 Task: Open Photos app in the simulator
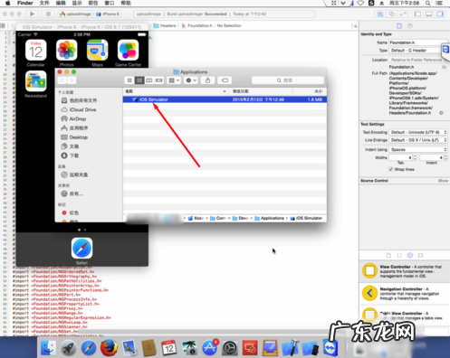coord(66,50)
